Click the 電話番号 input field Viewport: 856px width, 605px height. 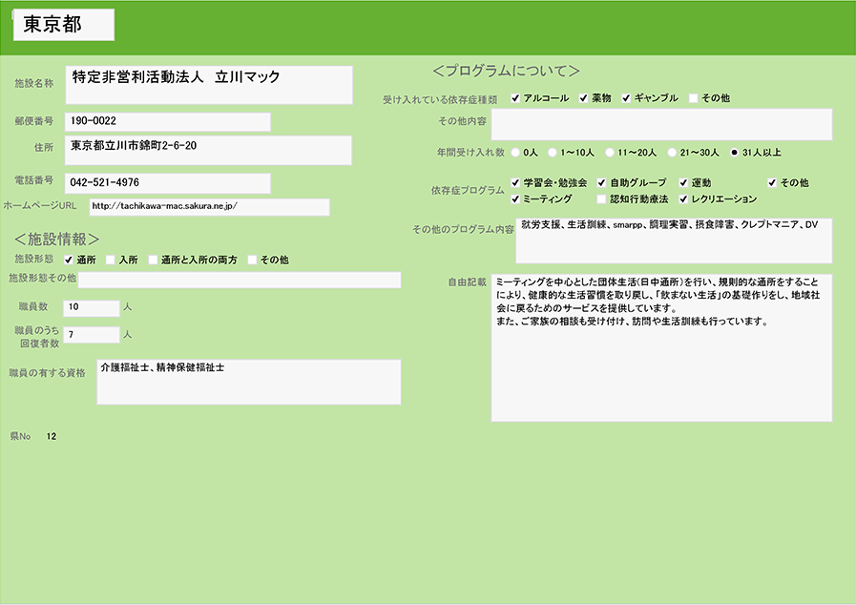[x=167, y=182]
